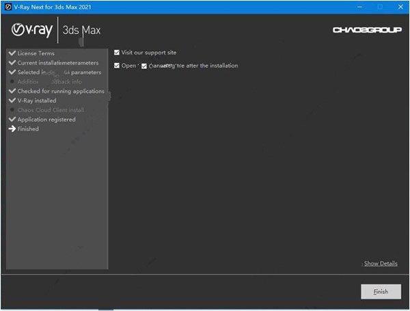Click the checkmark icon beside Application registered
The image size is (410, 311).
point(12,119)
